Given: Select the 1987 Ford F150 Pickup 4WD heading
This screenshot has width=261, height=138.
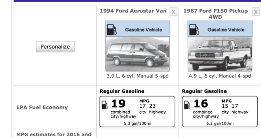Looking at the screenshot, I should (x=215, y=14).
